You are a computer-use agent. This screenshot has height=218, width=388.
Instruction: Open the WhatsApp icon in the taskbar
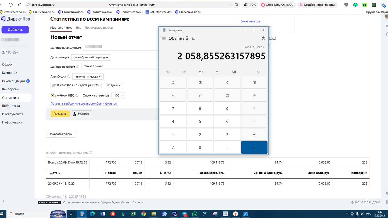(x=195, y=214)
